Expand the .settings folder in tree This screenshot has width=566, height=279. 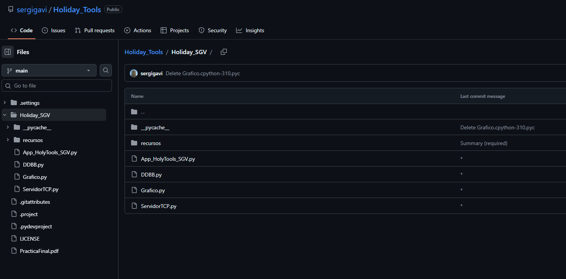coord(5,103)
